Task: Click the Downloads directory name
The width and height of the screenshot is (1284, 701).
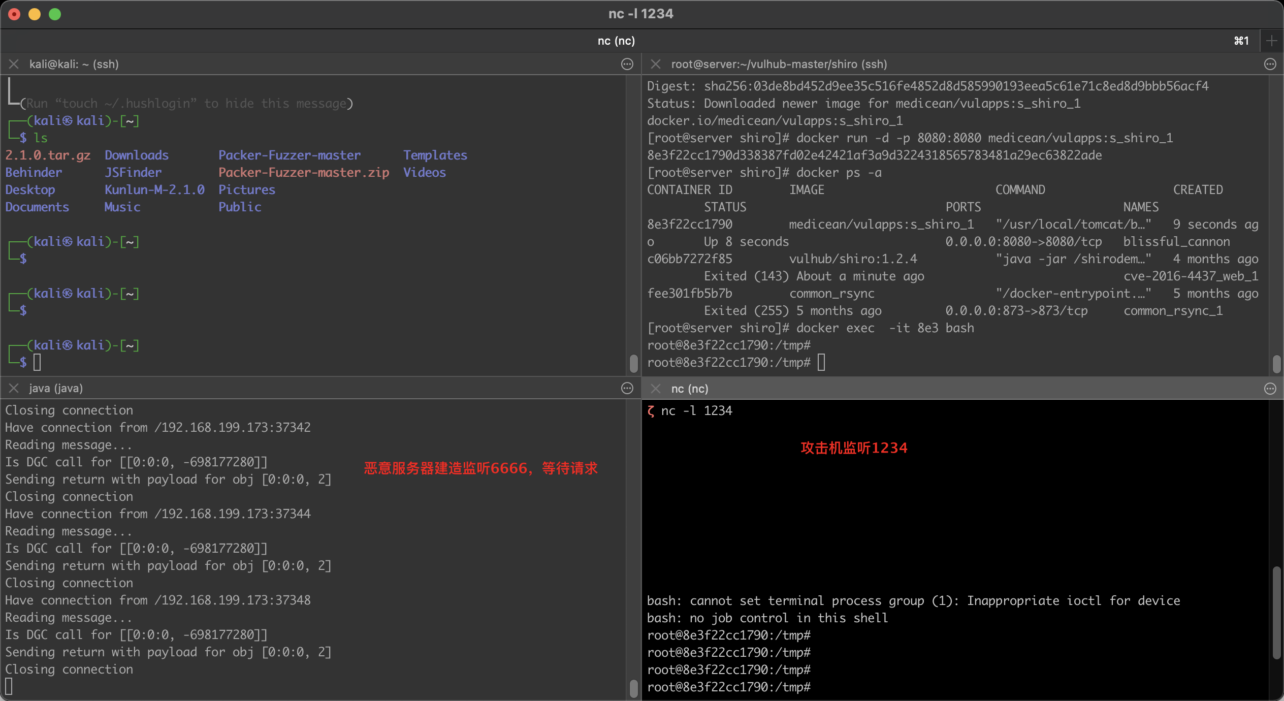Action: (x=137, y=155)
